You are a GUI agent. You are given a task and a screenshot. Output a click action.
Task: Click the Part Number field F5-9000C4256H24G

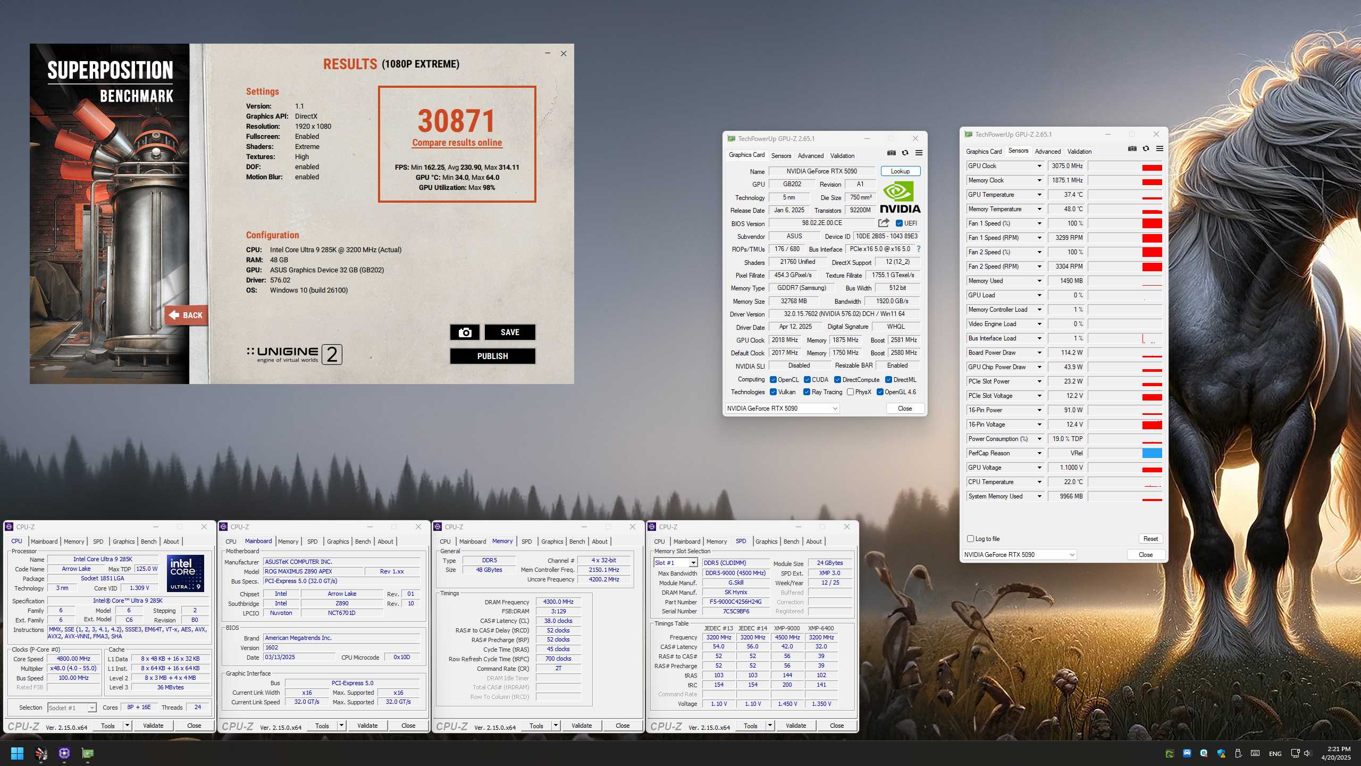736,602
